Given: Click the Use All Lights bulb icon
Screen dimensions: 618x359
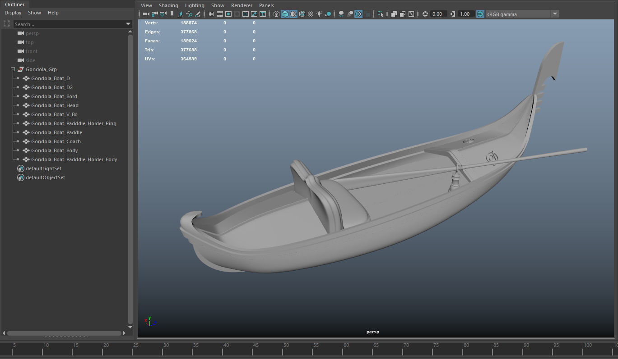Looking at the screenshot, I should 319,14.
